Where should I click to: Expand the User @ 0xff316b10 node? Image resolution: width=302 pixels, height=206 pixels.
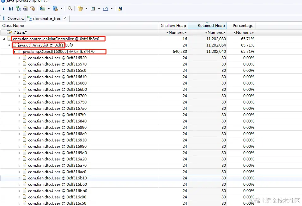pos(19,178)
